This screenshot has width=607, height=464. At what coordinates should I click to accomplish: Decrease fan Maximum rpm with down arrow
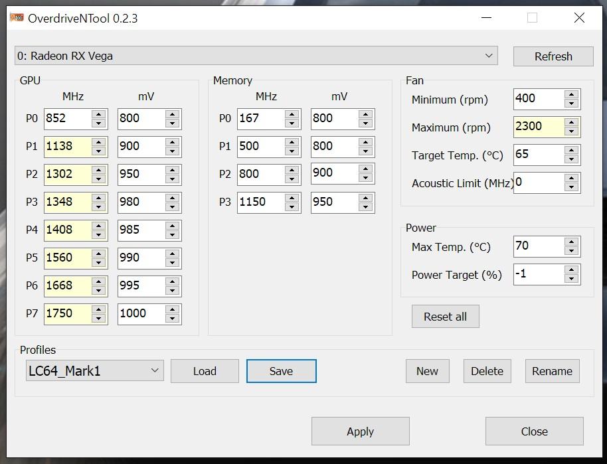pos(571,131)
